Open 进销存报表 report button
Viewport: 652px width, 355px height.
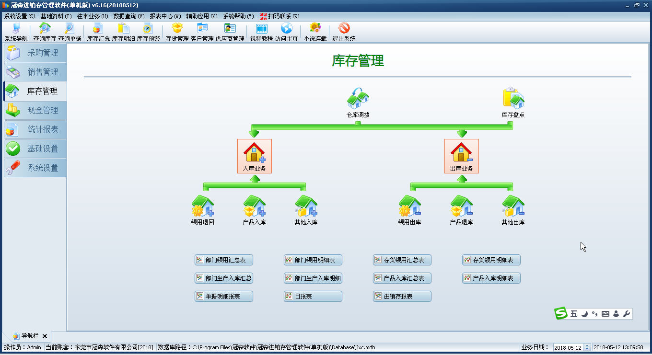(402, 296)
